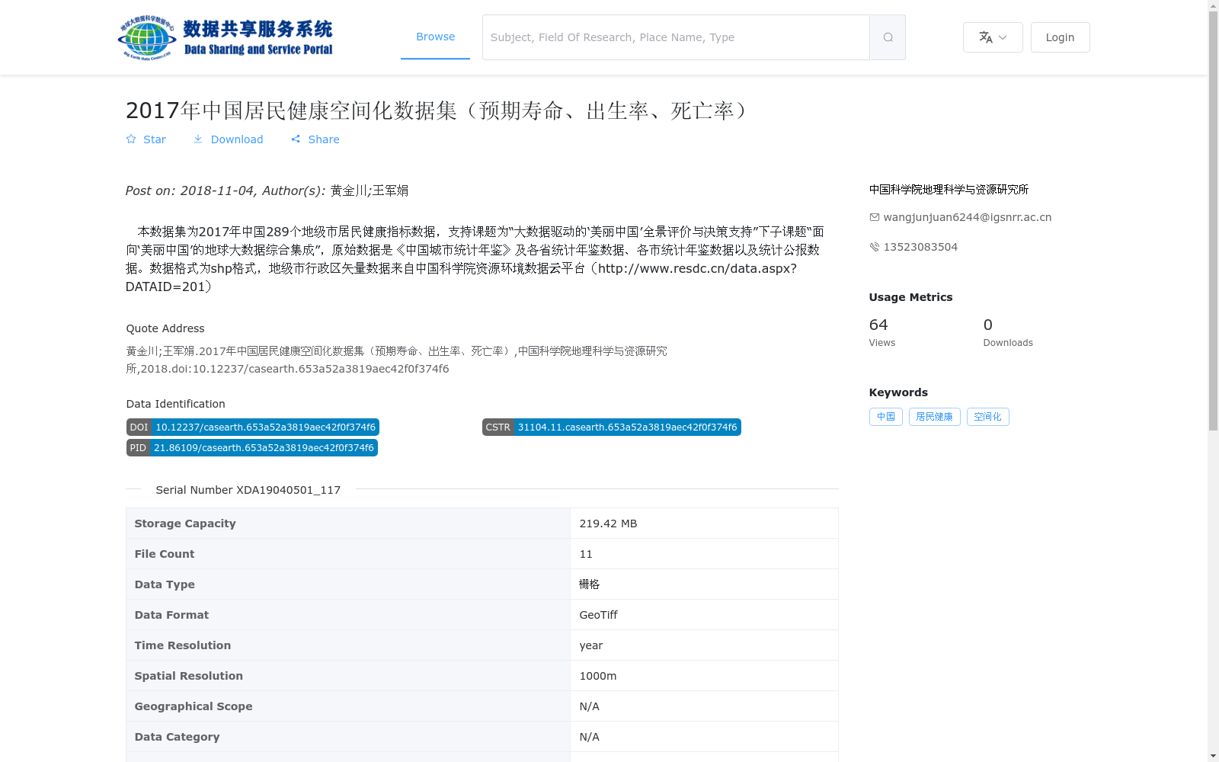1219x762 pixels.
Task: Click the phone icon next to 13523083504
Action: (x=874, y=246)
